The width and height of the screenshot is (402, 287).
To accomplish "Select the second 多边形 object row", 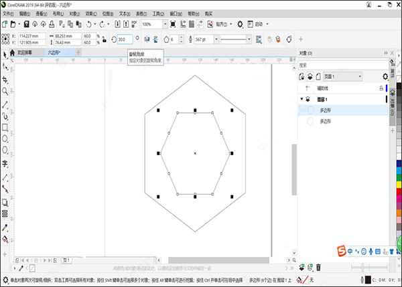I will tap(343, 121).
